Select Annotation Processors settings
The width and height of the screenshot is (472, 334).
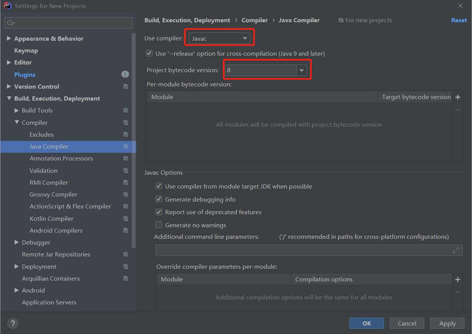coord(61,159)
